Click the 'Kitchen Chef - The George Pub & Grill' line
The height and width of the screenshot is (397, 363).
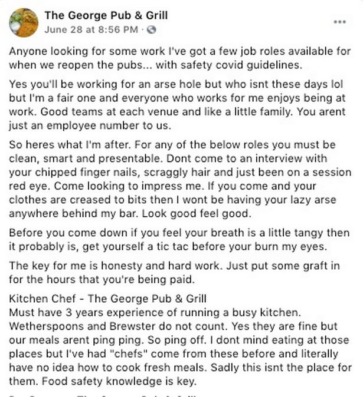tap(107, 299)
